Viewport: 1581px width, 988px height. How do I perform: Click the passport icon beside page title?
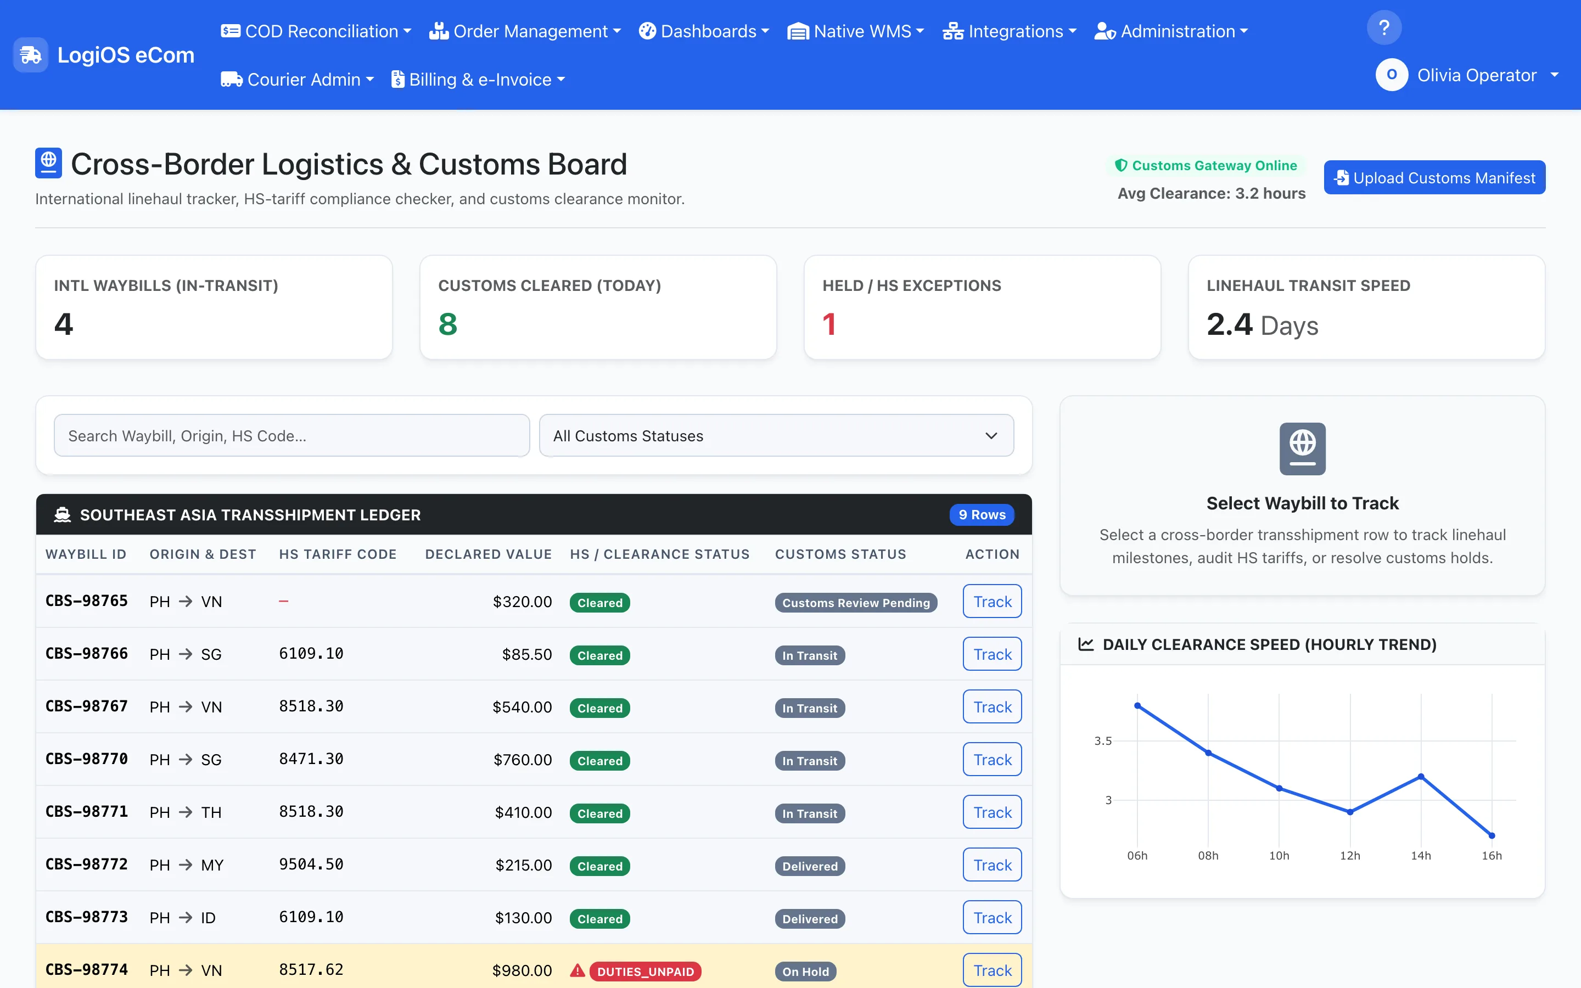[x=48, y=162]
